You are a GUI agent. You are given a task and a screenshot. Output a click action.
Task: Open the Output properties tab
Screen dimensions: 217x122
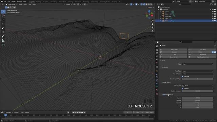157,53
